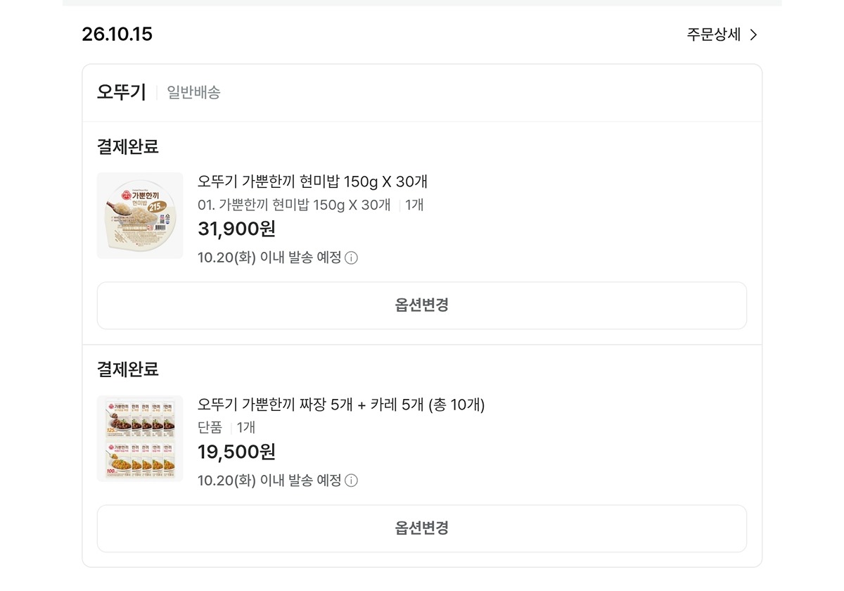Select option text 01. 가뿐한끼 현미밥 150g X 30개

pos(294,205)
